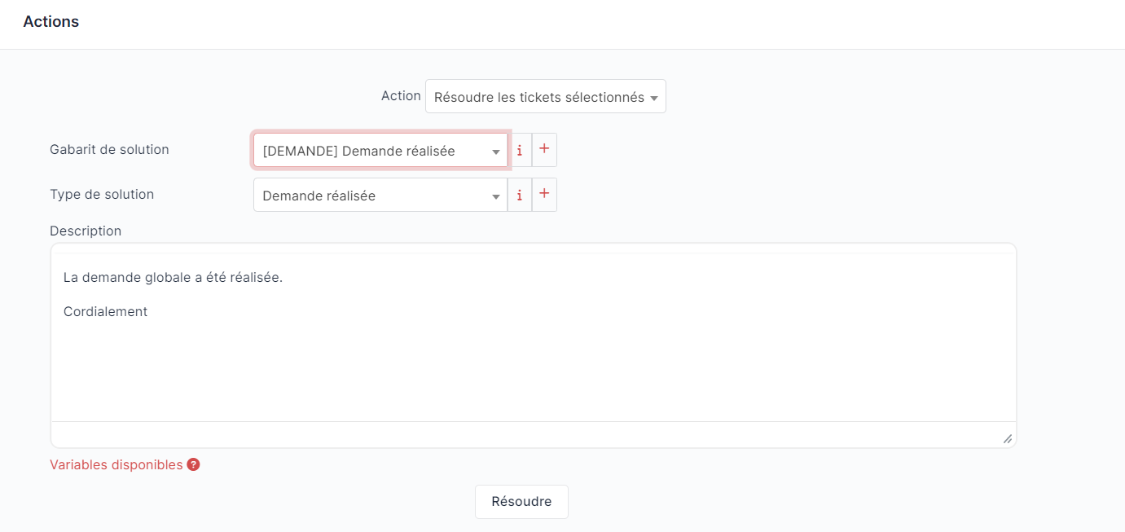
Task: Open the Variables disponibles link
Action: [x=114, y=464]
